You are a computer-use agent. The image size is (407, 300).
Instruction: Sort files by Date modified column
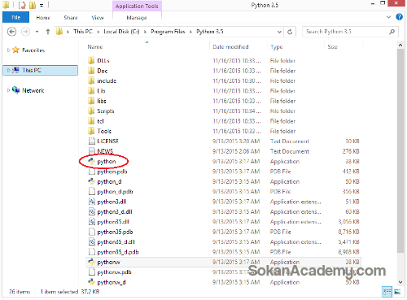pos(230,46)
